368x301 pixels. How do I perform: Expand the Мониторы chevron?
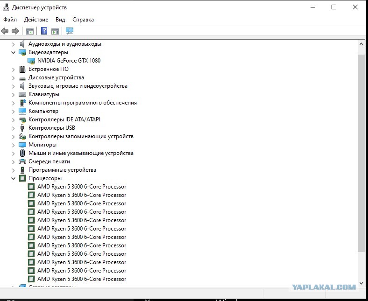click(x=14, y=145)
